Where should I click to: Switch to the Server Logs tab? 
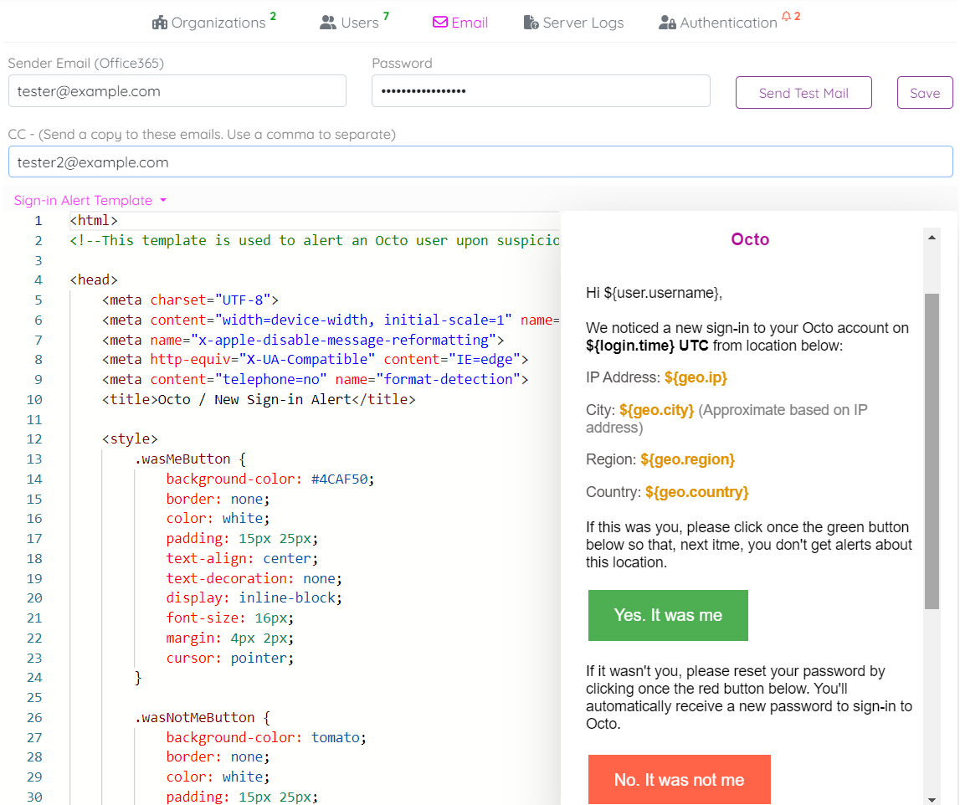(x=583, y=23)
